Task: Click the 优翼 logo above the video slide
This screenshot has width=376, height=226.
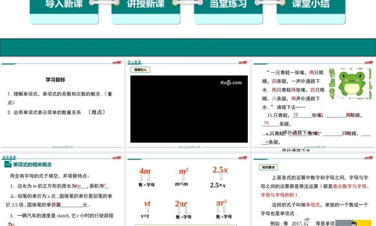Action: [x=243, y=62]
